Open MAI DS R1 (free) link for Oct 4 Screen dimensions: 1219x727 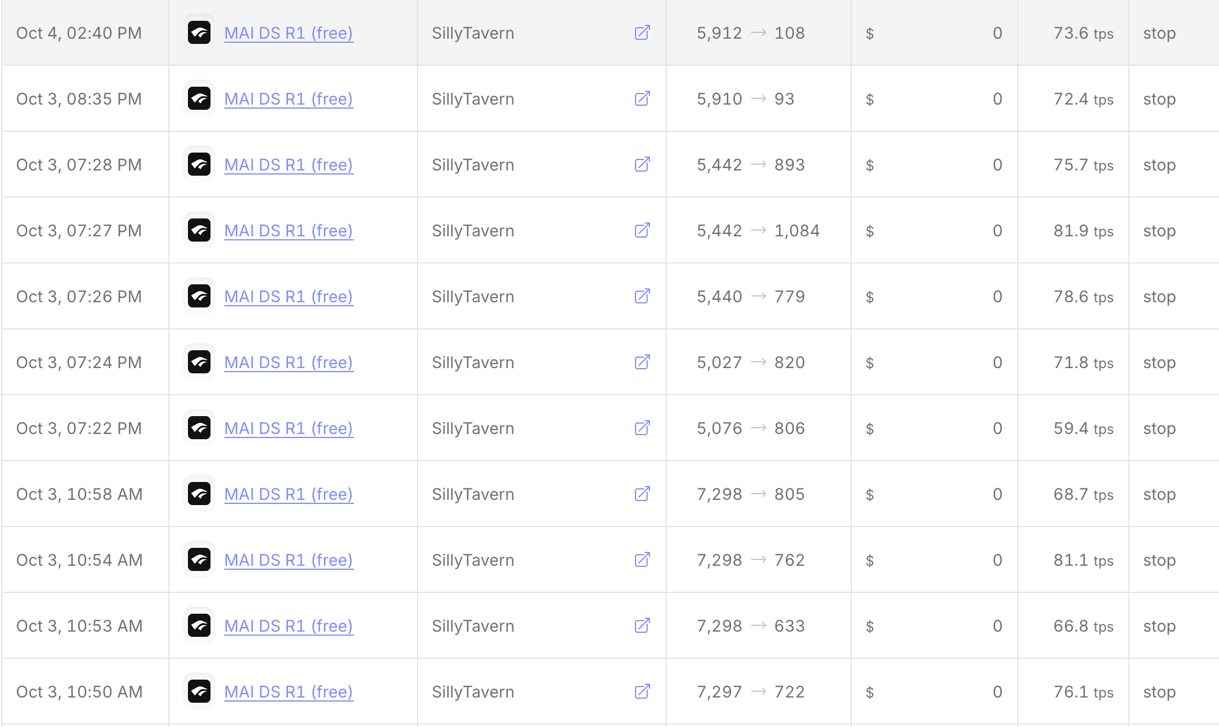point(288,33)
